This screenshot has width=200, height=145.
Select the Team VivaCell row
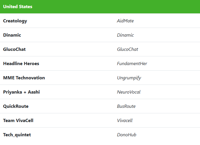pyautogui.click(x=100, y=120)
